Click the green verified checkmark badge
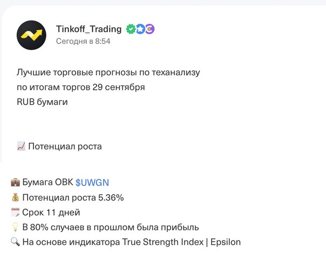Screen dimensions: 326x266 131,29
